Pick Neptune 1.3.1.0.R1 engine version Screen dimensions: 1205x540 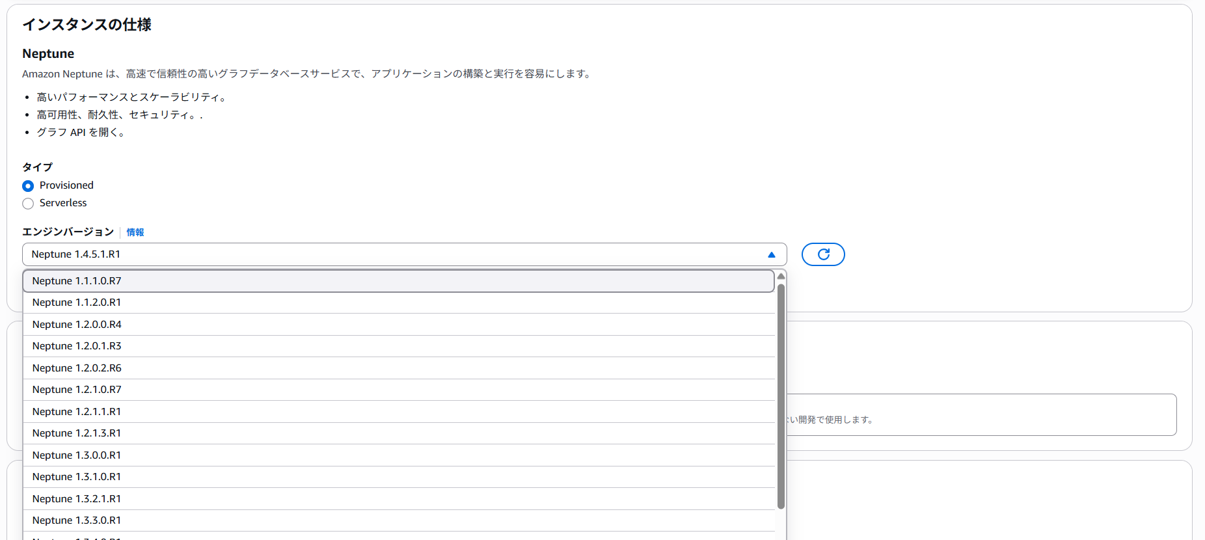pos(399,477)
